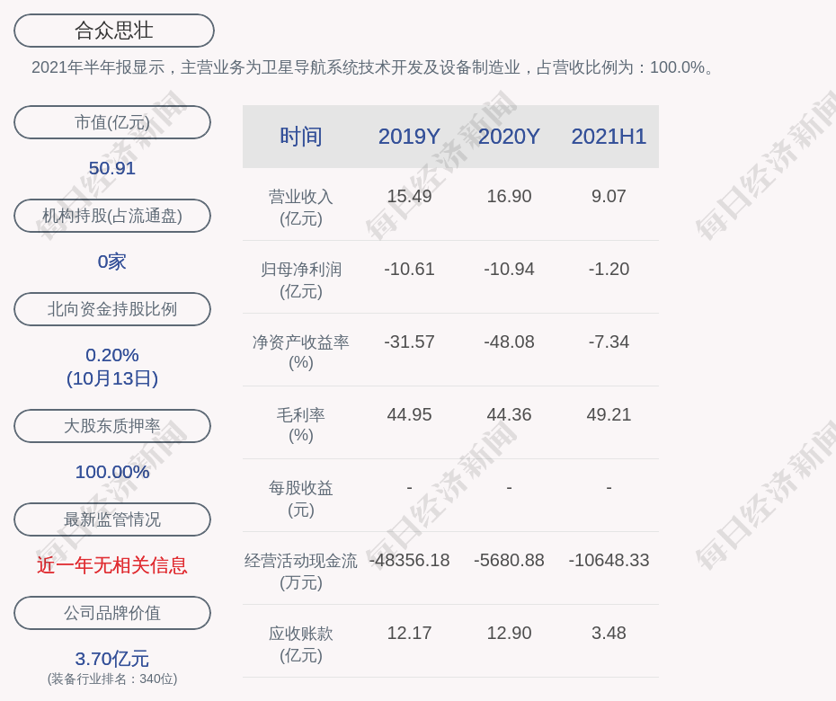Select the net profit cell -10.94

pos(509,270)
